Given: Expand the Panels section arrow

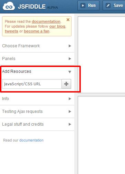Looking at the screenshot, I should coord(70,59).
